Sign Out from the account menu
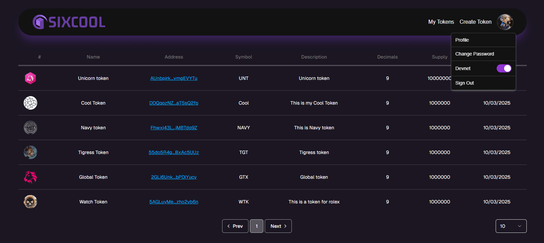This screenshot has height=243, width=544. coord(465,83)
